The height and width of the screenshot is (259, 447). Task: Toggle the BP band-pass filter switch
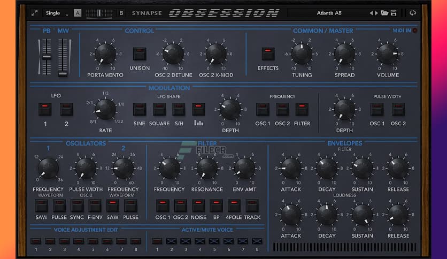click(x=216, y=205)
